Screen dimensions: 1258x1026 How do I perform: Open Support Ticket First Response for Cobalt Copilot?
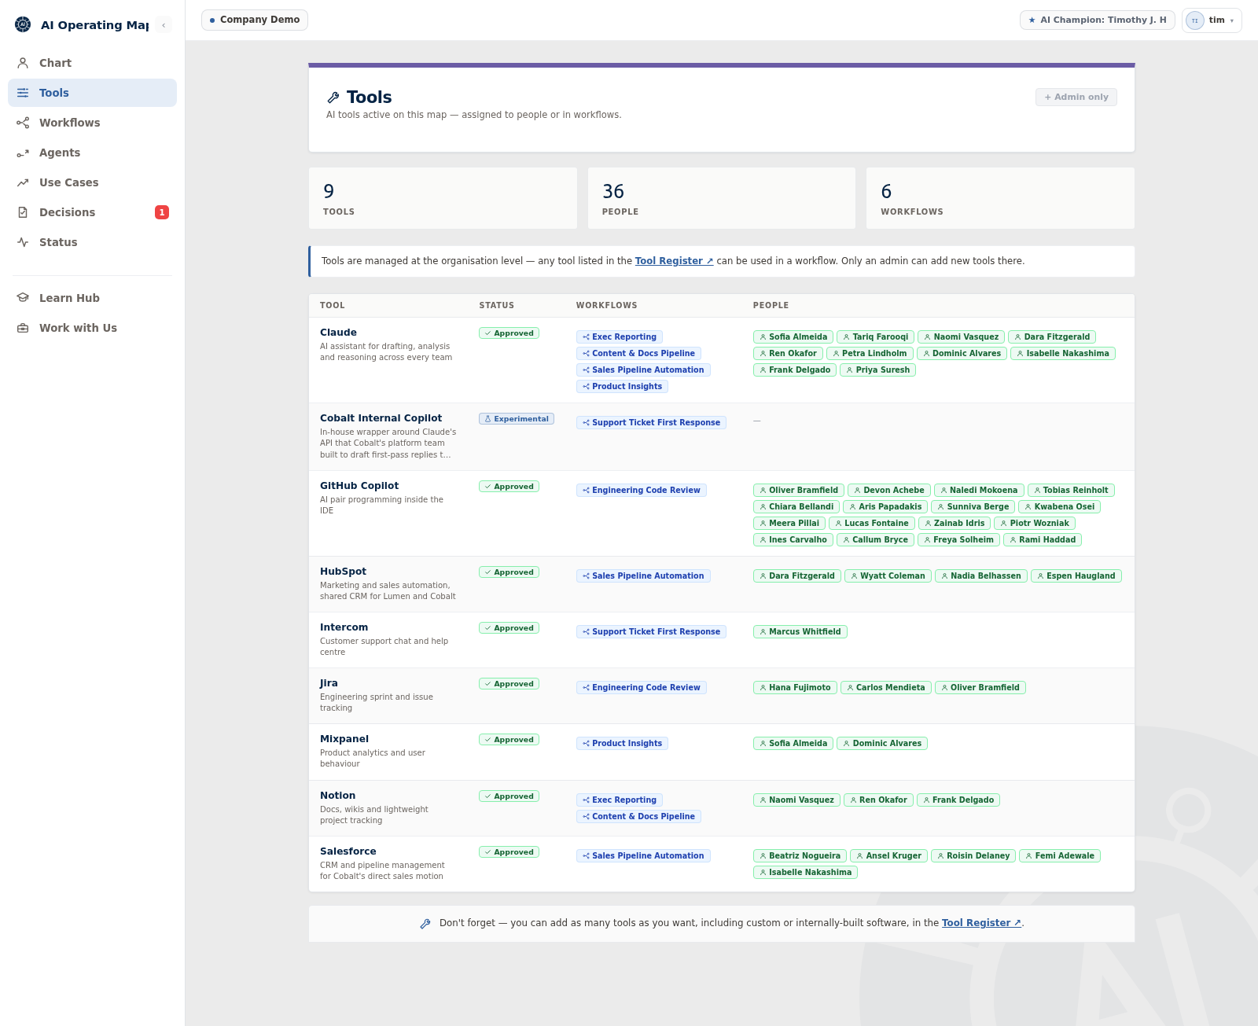pos(651,422)
